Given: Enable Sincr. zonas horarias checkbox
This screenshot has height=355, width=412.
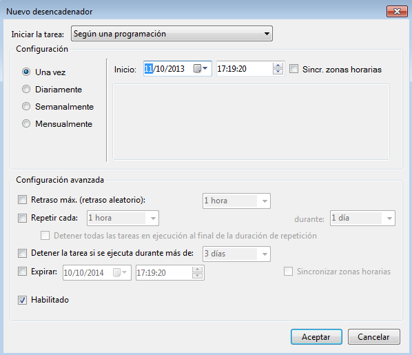Looking at the screenshot, I should coord(293,69).
